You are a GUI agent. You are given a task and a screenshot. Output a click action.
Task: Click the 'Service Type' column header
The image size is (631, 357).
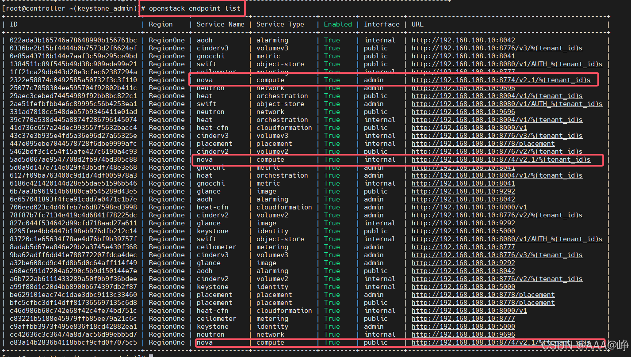click(x=280, y=24)
